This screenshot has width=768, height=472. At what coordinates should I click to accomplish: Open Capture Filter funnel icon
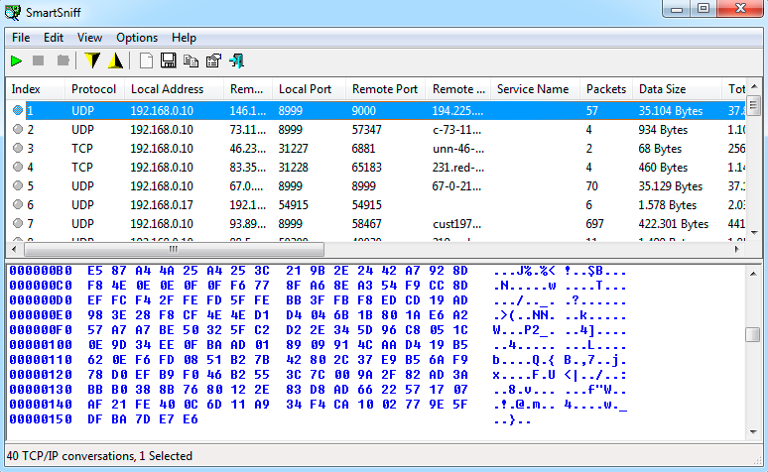(92, 60)
